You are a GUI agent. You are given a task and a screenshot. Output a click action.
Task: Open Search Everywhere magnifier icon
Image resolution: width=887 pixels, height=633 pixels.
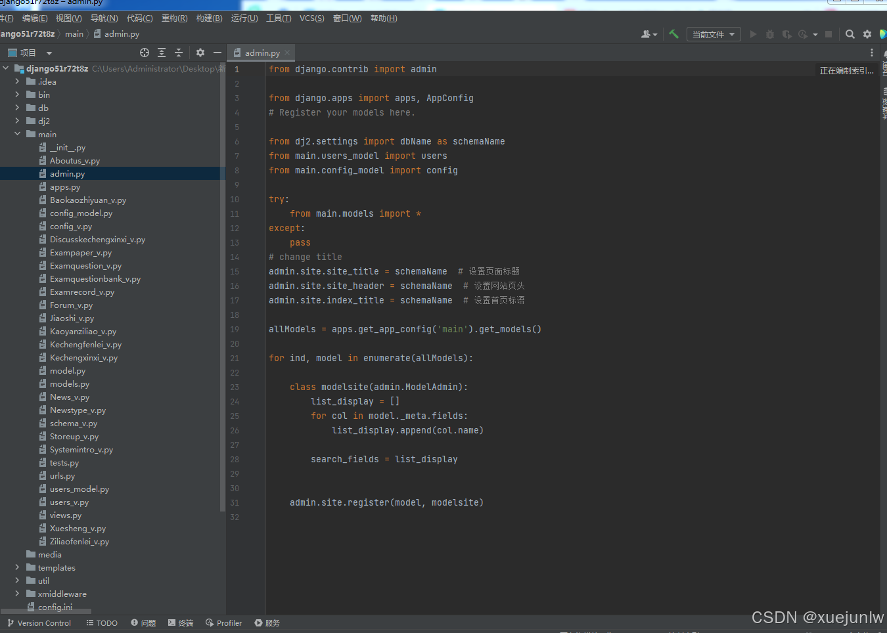850,34
